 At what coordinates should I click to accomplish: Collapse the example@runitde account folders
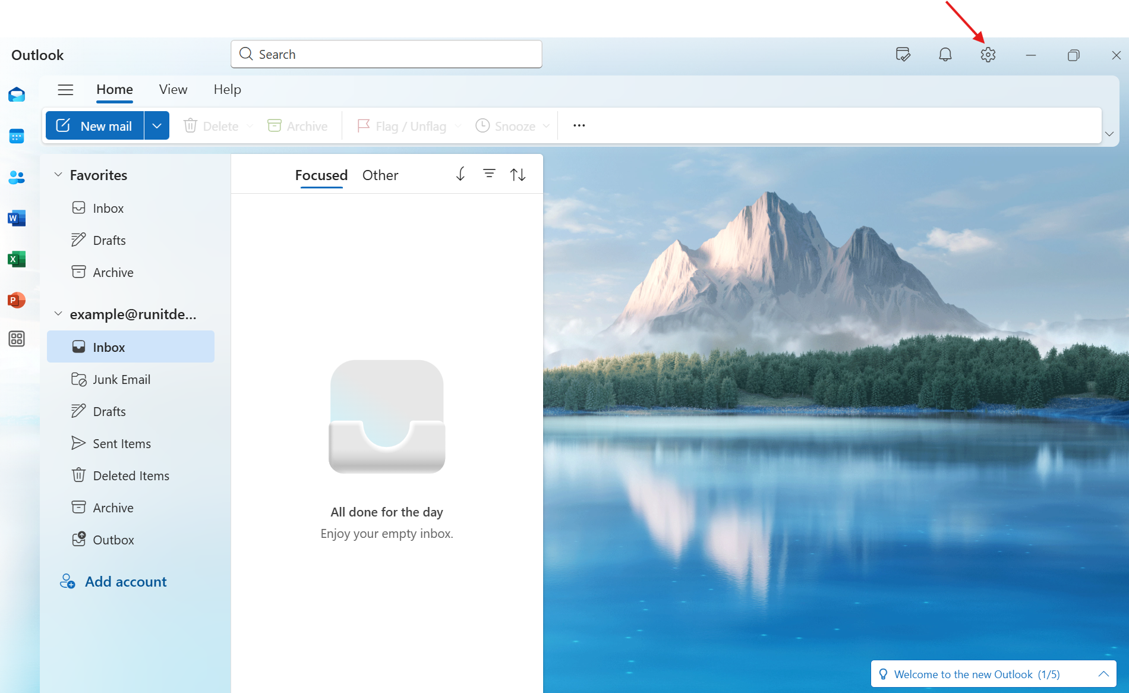click(58, 314)
